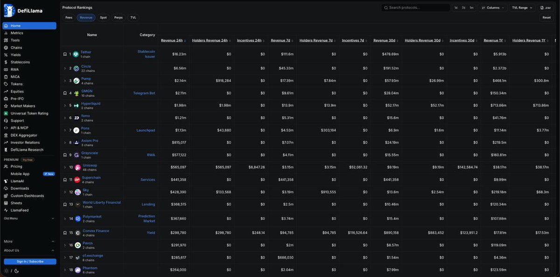This screenshot has height=277, width=560.
Task: Click the Support headset icon in sidebar
Action: (x=6, y=121)
